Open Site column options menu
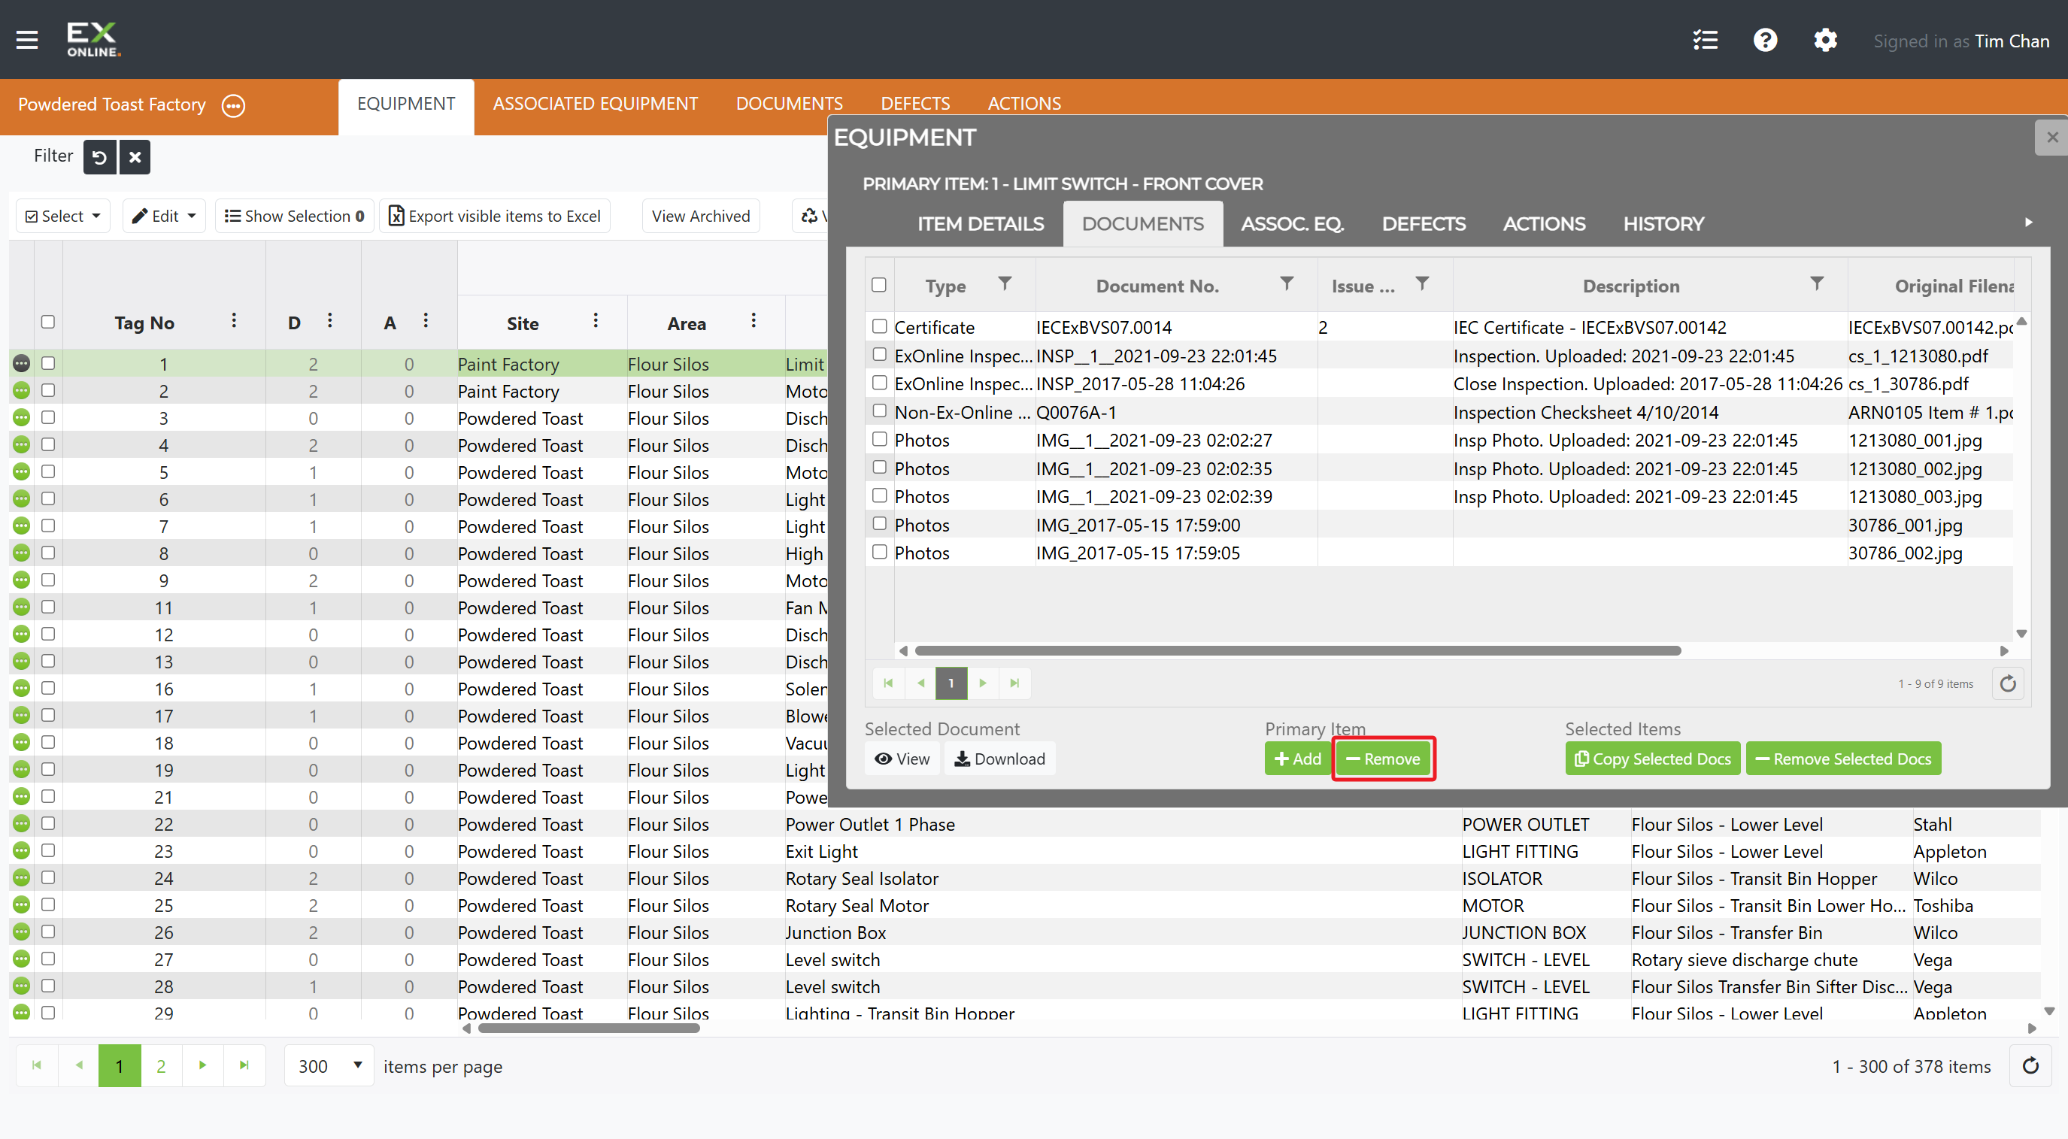This screenshot has width=2068, height=1139. pyautogui.click(x=596, y=321)
